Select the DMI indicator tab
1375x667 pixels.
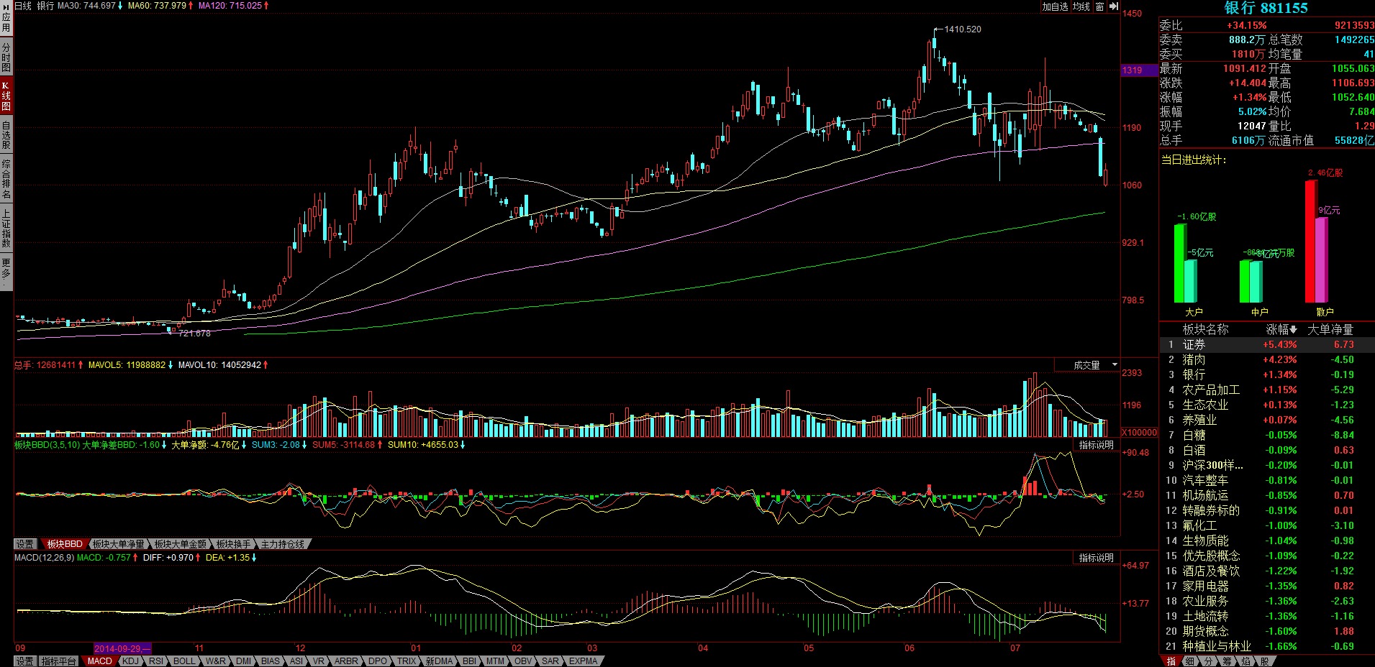[244, 661]
